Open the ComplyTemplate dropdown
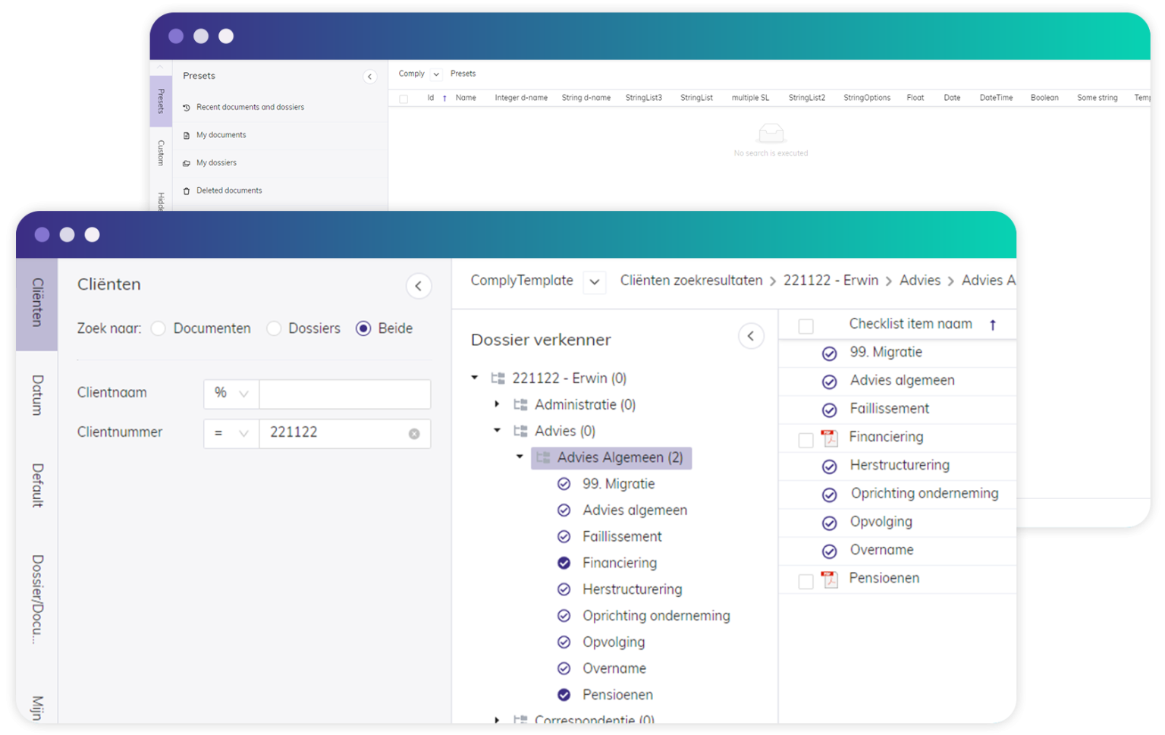This screenshot has height=735, width=1165. click(595, 282)
